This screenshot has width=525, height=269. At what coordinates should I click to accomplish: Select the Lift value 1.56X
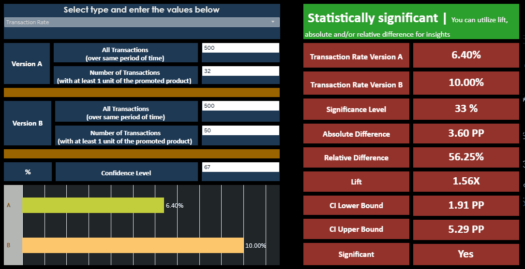point(466,181)
